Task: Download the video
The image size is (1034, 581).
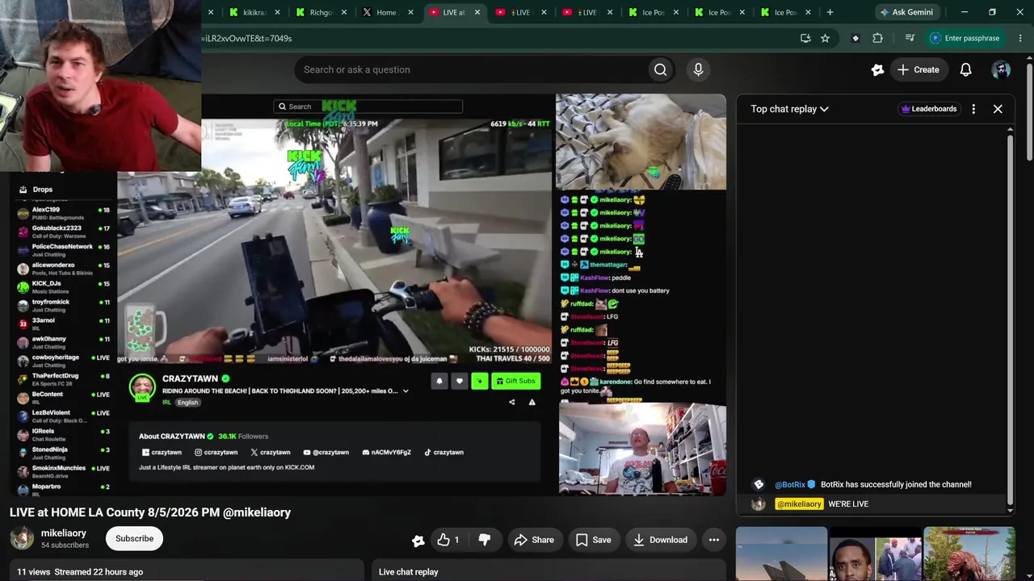Action: point(660,540)
